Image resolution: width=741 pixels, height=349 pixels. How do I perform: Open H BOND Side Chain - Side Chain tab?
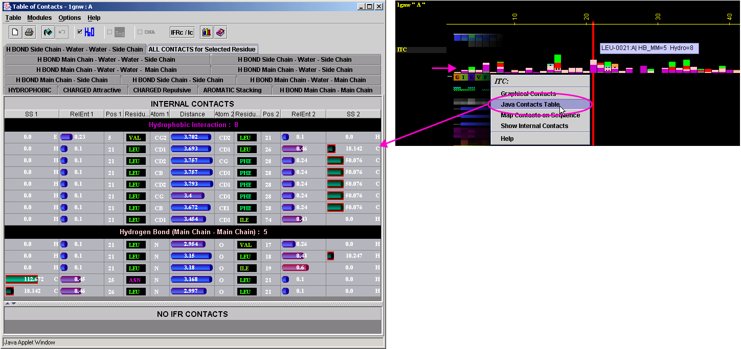click(178, 80)
